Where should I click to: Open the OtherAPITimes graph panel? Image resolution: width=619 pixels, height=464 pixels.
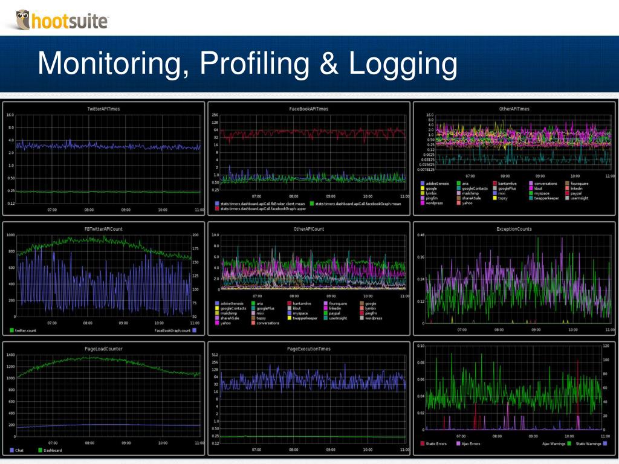click(x=514, y=158)
